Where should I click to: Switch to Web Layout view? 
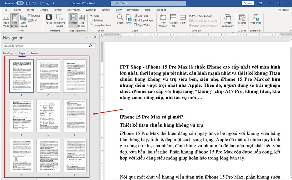(x=23, y=21)
